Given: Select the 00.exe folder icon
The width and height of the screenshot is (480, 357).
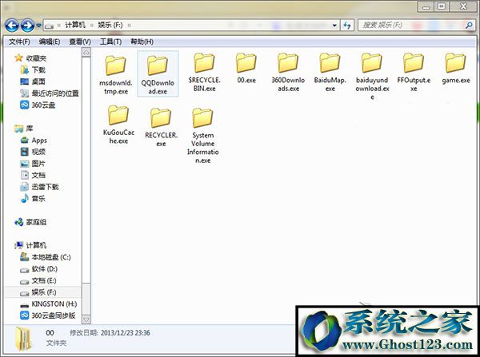Looking at the screenshot, I should point(246,63).
